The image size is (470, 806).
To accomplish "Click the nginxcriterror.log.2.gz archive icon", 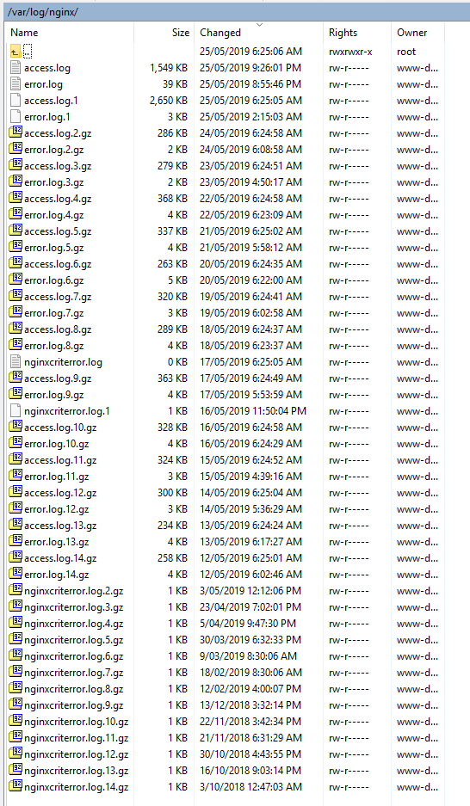I will coord(16,591).
